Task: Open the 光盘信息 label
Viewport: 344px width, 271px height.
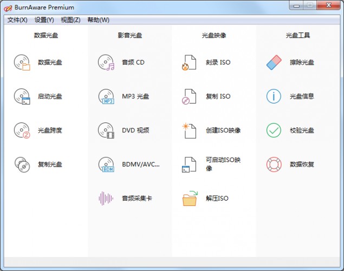Action: pyautogui.click(x=302, y=96)
